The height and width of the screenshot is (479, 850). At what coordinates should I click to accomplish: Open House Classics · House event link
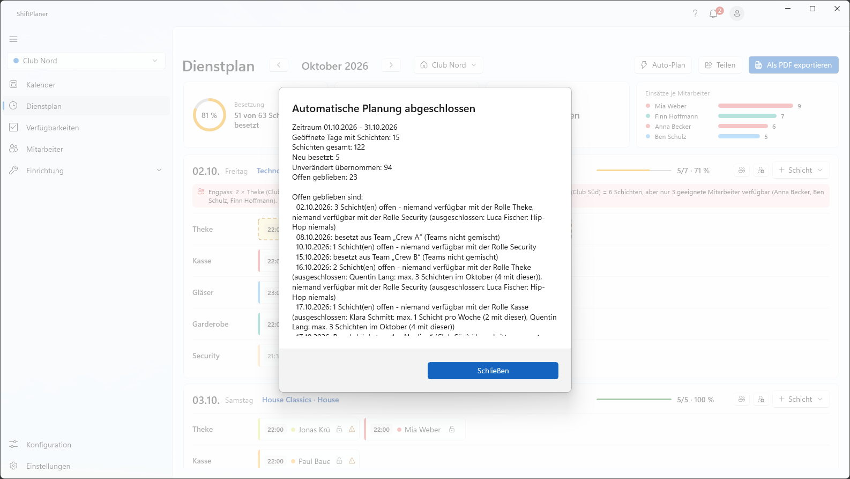(x=301, y=400)
